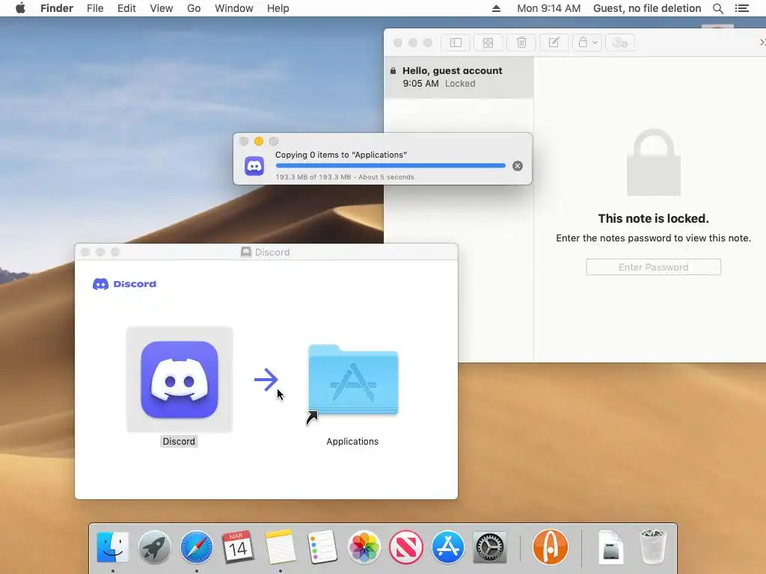Open the Window menu
The height and width of the screenshot is (574, 766).
(x=234, y=8)
